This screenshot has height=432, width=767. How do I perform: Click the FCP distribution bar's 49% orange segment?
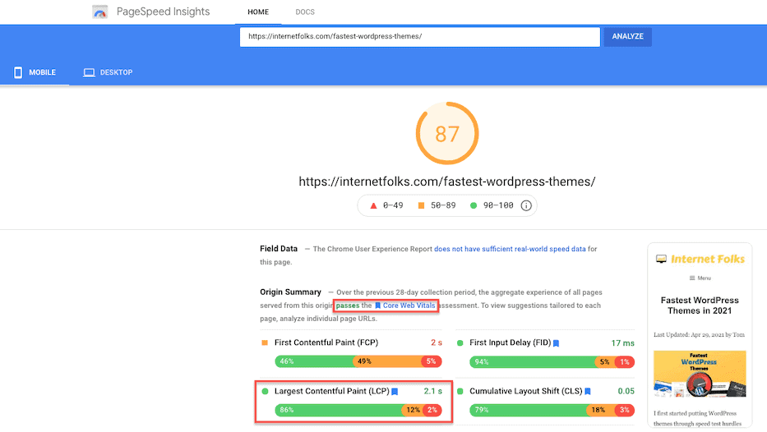pos(387,361)
